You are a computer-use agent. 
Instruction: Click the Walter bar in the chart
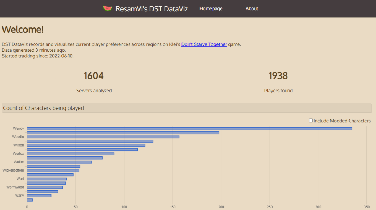[x=59, y=162]
